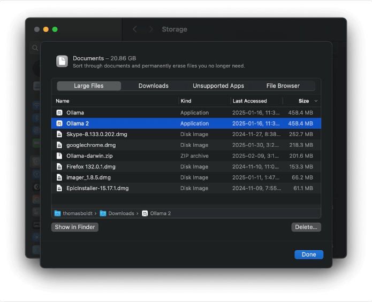
Task: Click the Skype-8.133.0.202.dmg file icon
Action: pyautogui.click(x=59, y=134)
